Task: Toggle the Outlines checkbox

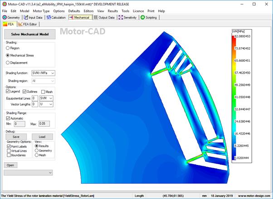Action: click(24, 92)
